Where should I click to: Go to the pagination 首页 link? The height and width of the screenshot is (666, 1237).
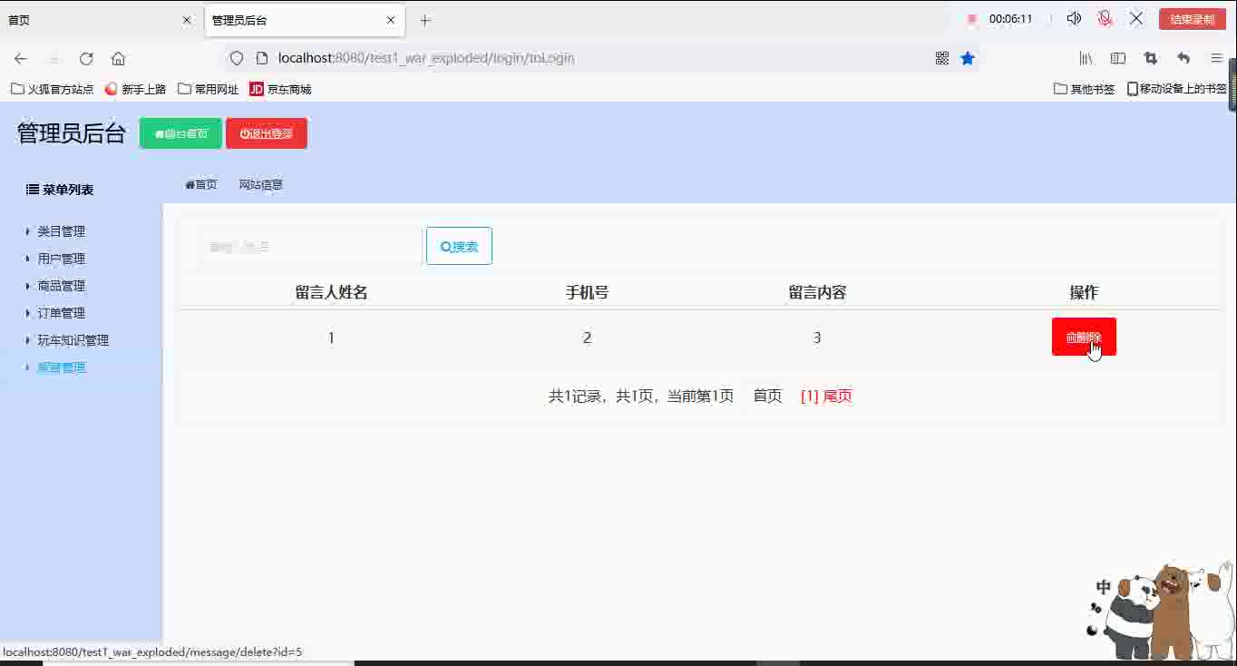tap(767, 396)
